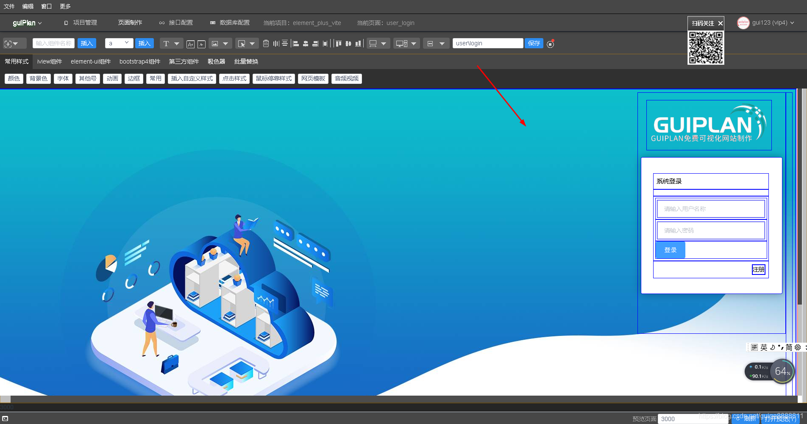Align selected elements to left edge
Viewport: 807px width, 424px height.
(x=295, y=43)
